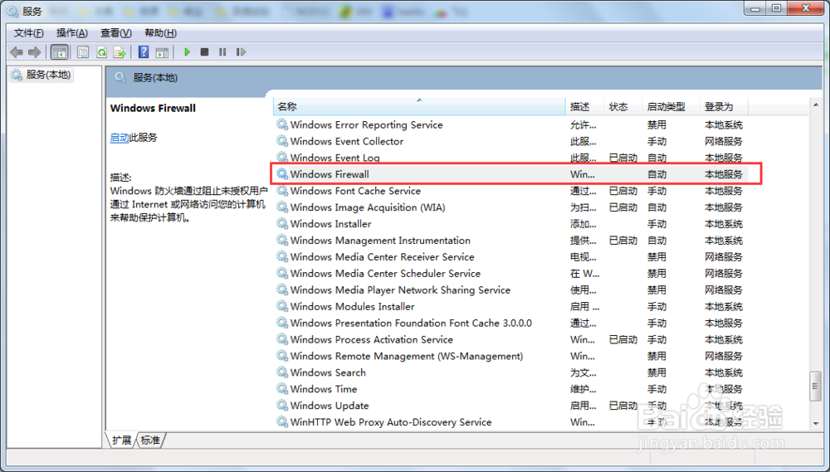Select Windows Media Center Scheduler Service name
This screenshot has width=830, height=472.
[385, 273]
